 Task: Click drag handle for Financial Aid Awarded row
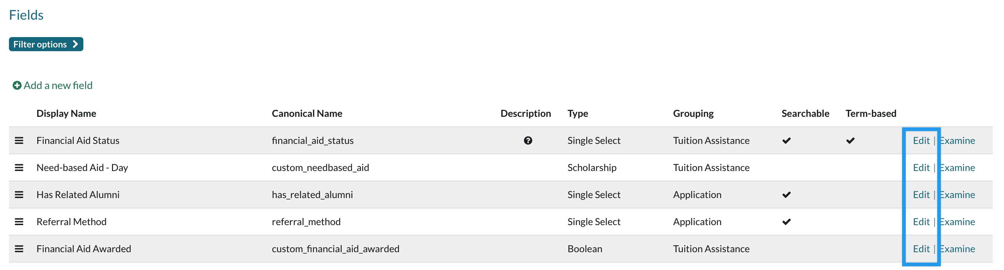click(x=19, y=248)
